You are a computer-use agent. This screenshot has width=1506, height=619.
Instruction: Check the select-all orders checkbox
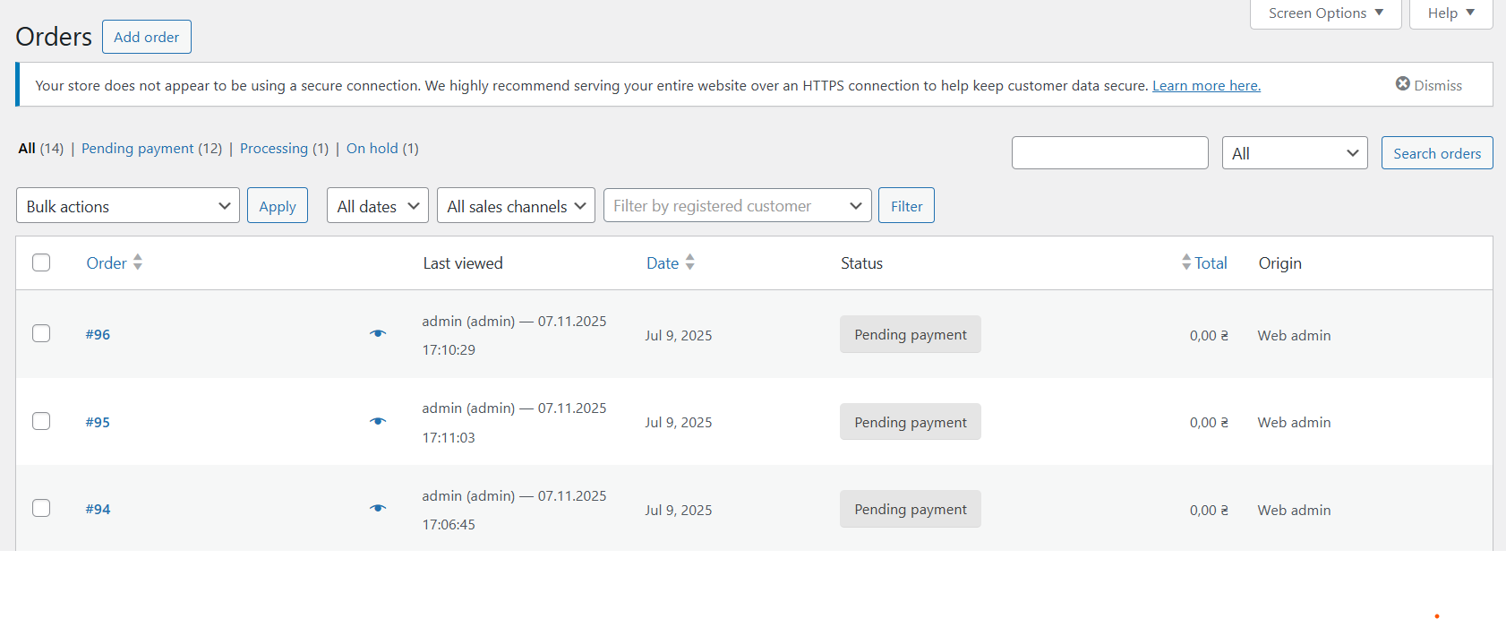coord(41,262)
